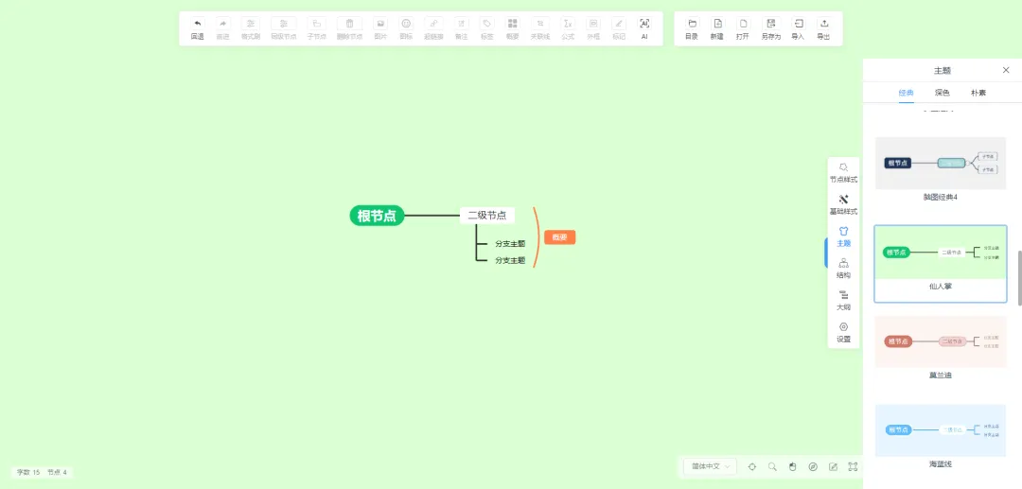Select the orange 概要 summary node
1022x489 pixels.
pyautogui.click(x=560, y=237)
